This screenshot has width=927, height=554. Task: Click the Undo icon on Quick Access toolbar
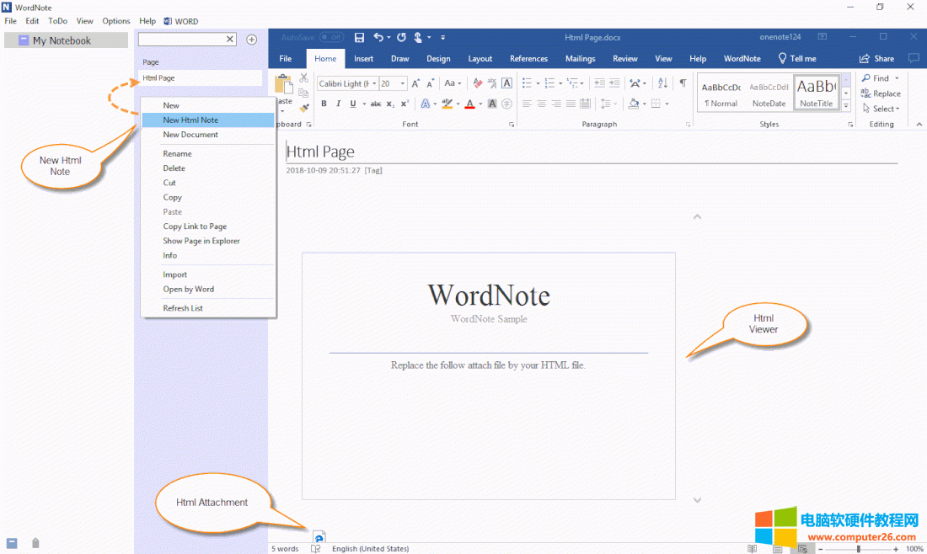tap(378, 37)
